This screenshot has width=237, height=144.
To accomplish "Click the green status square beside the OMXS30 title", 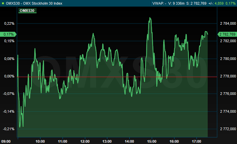I will pos(3,3).
